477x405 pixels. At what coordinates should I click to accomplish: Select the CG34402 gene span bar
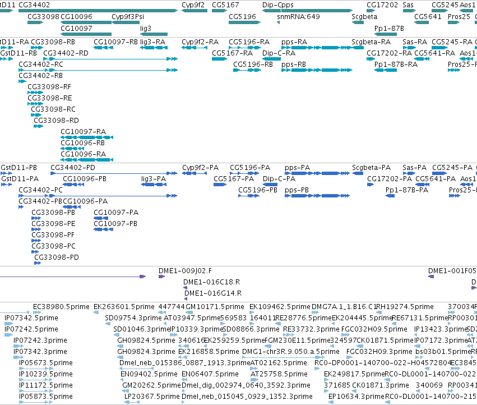tap(98, 11)
